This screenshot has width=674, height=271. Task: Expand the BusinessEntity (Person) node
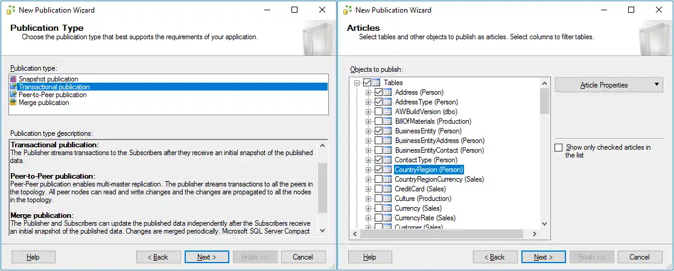[x=369, y=131]
